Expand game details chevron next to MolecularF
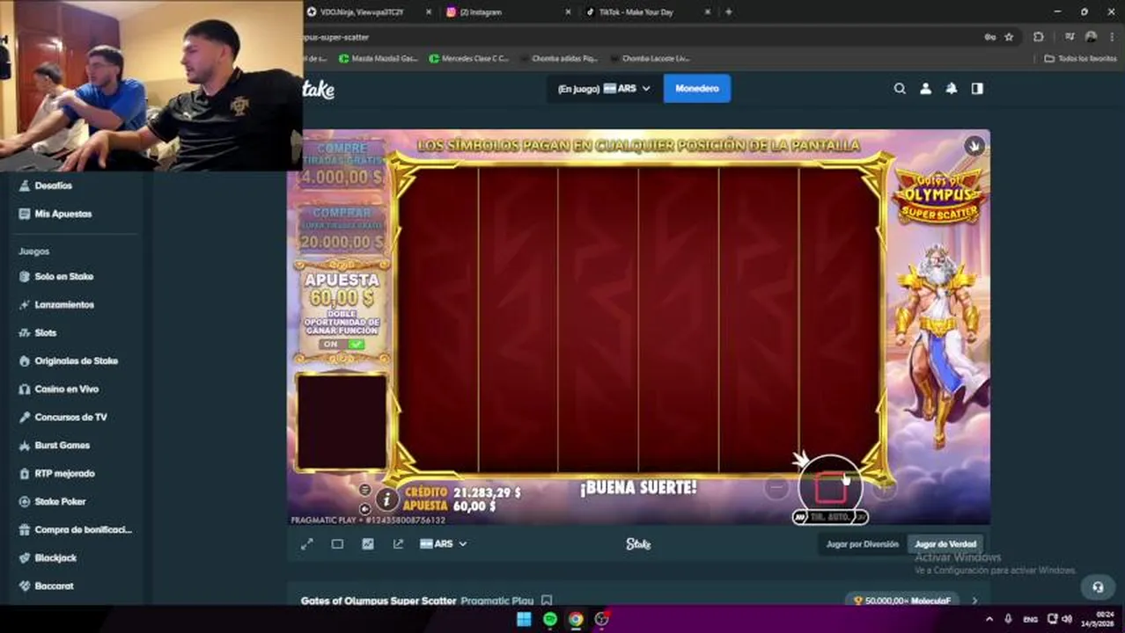This screenshot has height=633, width=1125. 974,601
